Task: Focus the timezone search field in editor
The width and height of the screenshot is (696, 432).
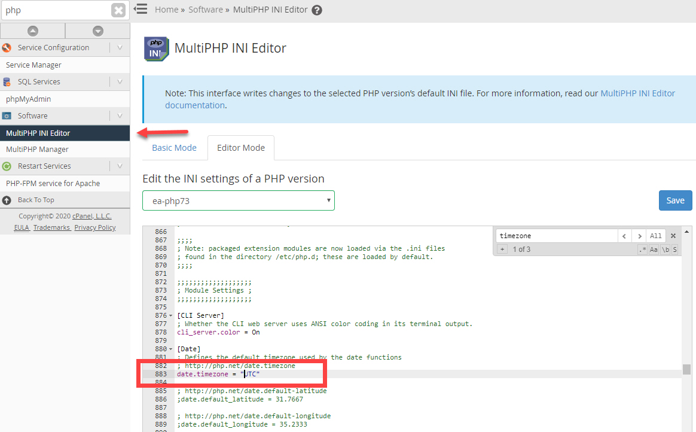Action: tap(557, 236)
